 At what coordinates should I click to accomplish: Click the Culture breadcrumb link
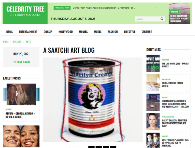point(17,42)
